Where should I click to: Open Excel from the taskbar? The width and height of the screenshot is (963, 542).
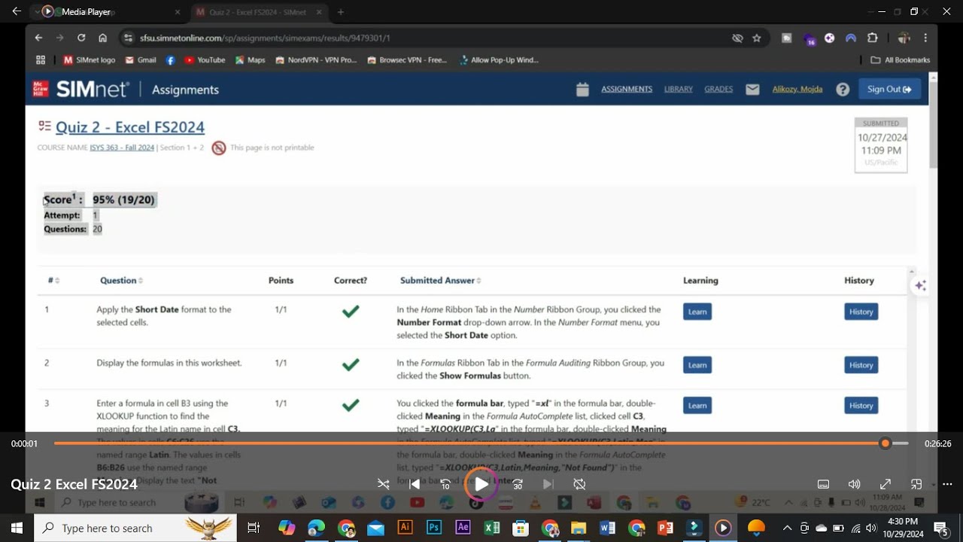coord(492,528)
